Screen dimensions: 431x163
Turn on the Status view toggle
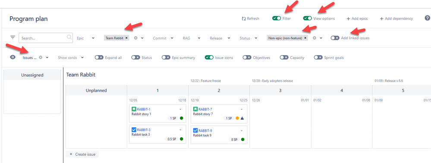tap(135, 58)
